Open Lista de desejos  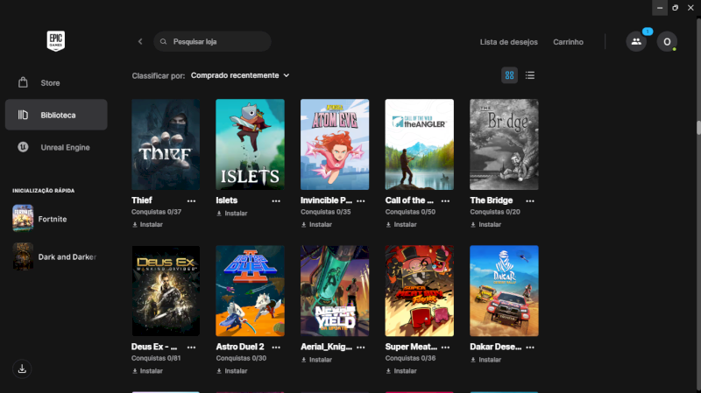pyautogui.click(x=507, y=42)
